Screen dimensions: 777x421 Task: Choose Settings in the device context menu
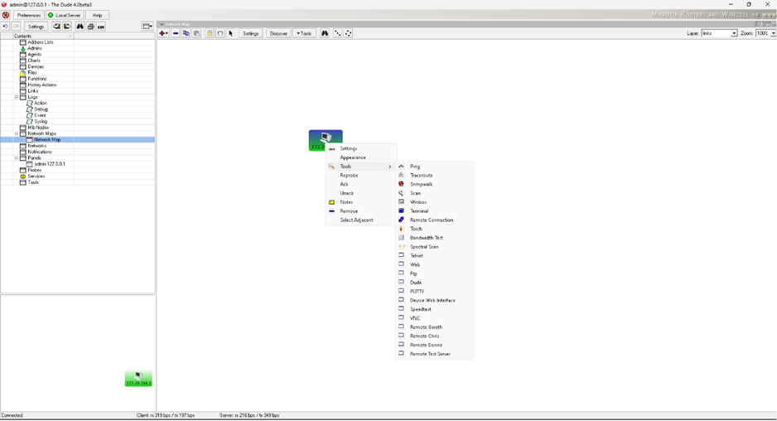point(362,148)
